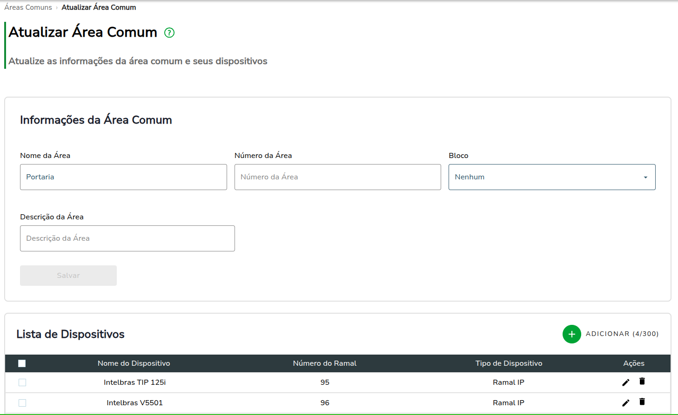Click Ramal IP in the Intelbras V5501 row
Image resolution: width=678 pixels, height=415 pixels.
tap(509, 403)
